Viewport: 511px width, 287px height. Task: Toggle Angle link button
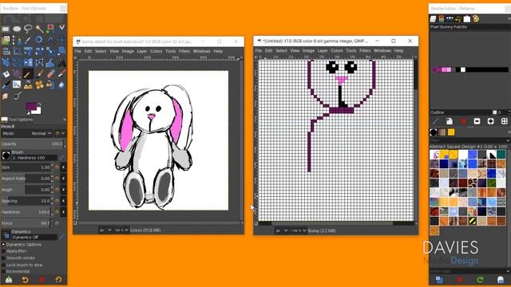click(64, 190)
